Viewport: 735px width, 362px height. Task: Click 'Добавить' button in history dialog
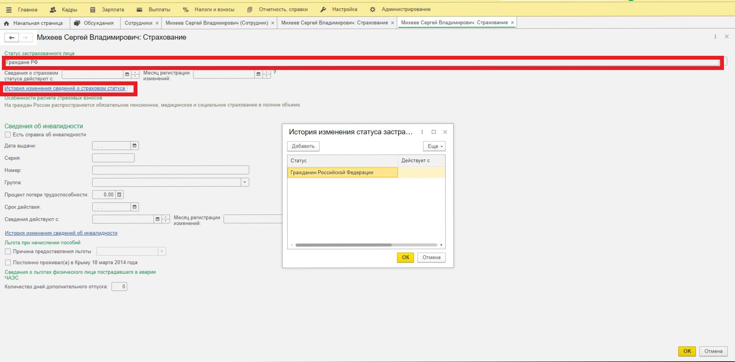coord(303,146)
